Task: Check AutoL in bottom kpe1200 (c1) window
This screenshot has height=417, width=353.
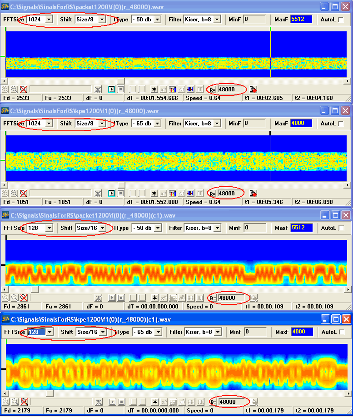Action: coord(341,332)
